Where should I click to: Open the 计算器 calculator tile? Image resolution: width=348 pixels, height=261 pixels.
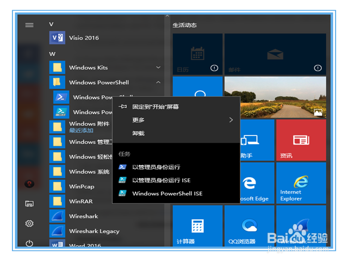click(197, 226)
